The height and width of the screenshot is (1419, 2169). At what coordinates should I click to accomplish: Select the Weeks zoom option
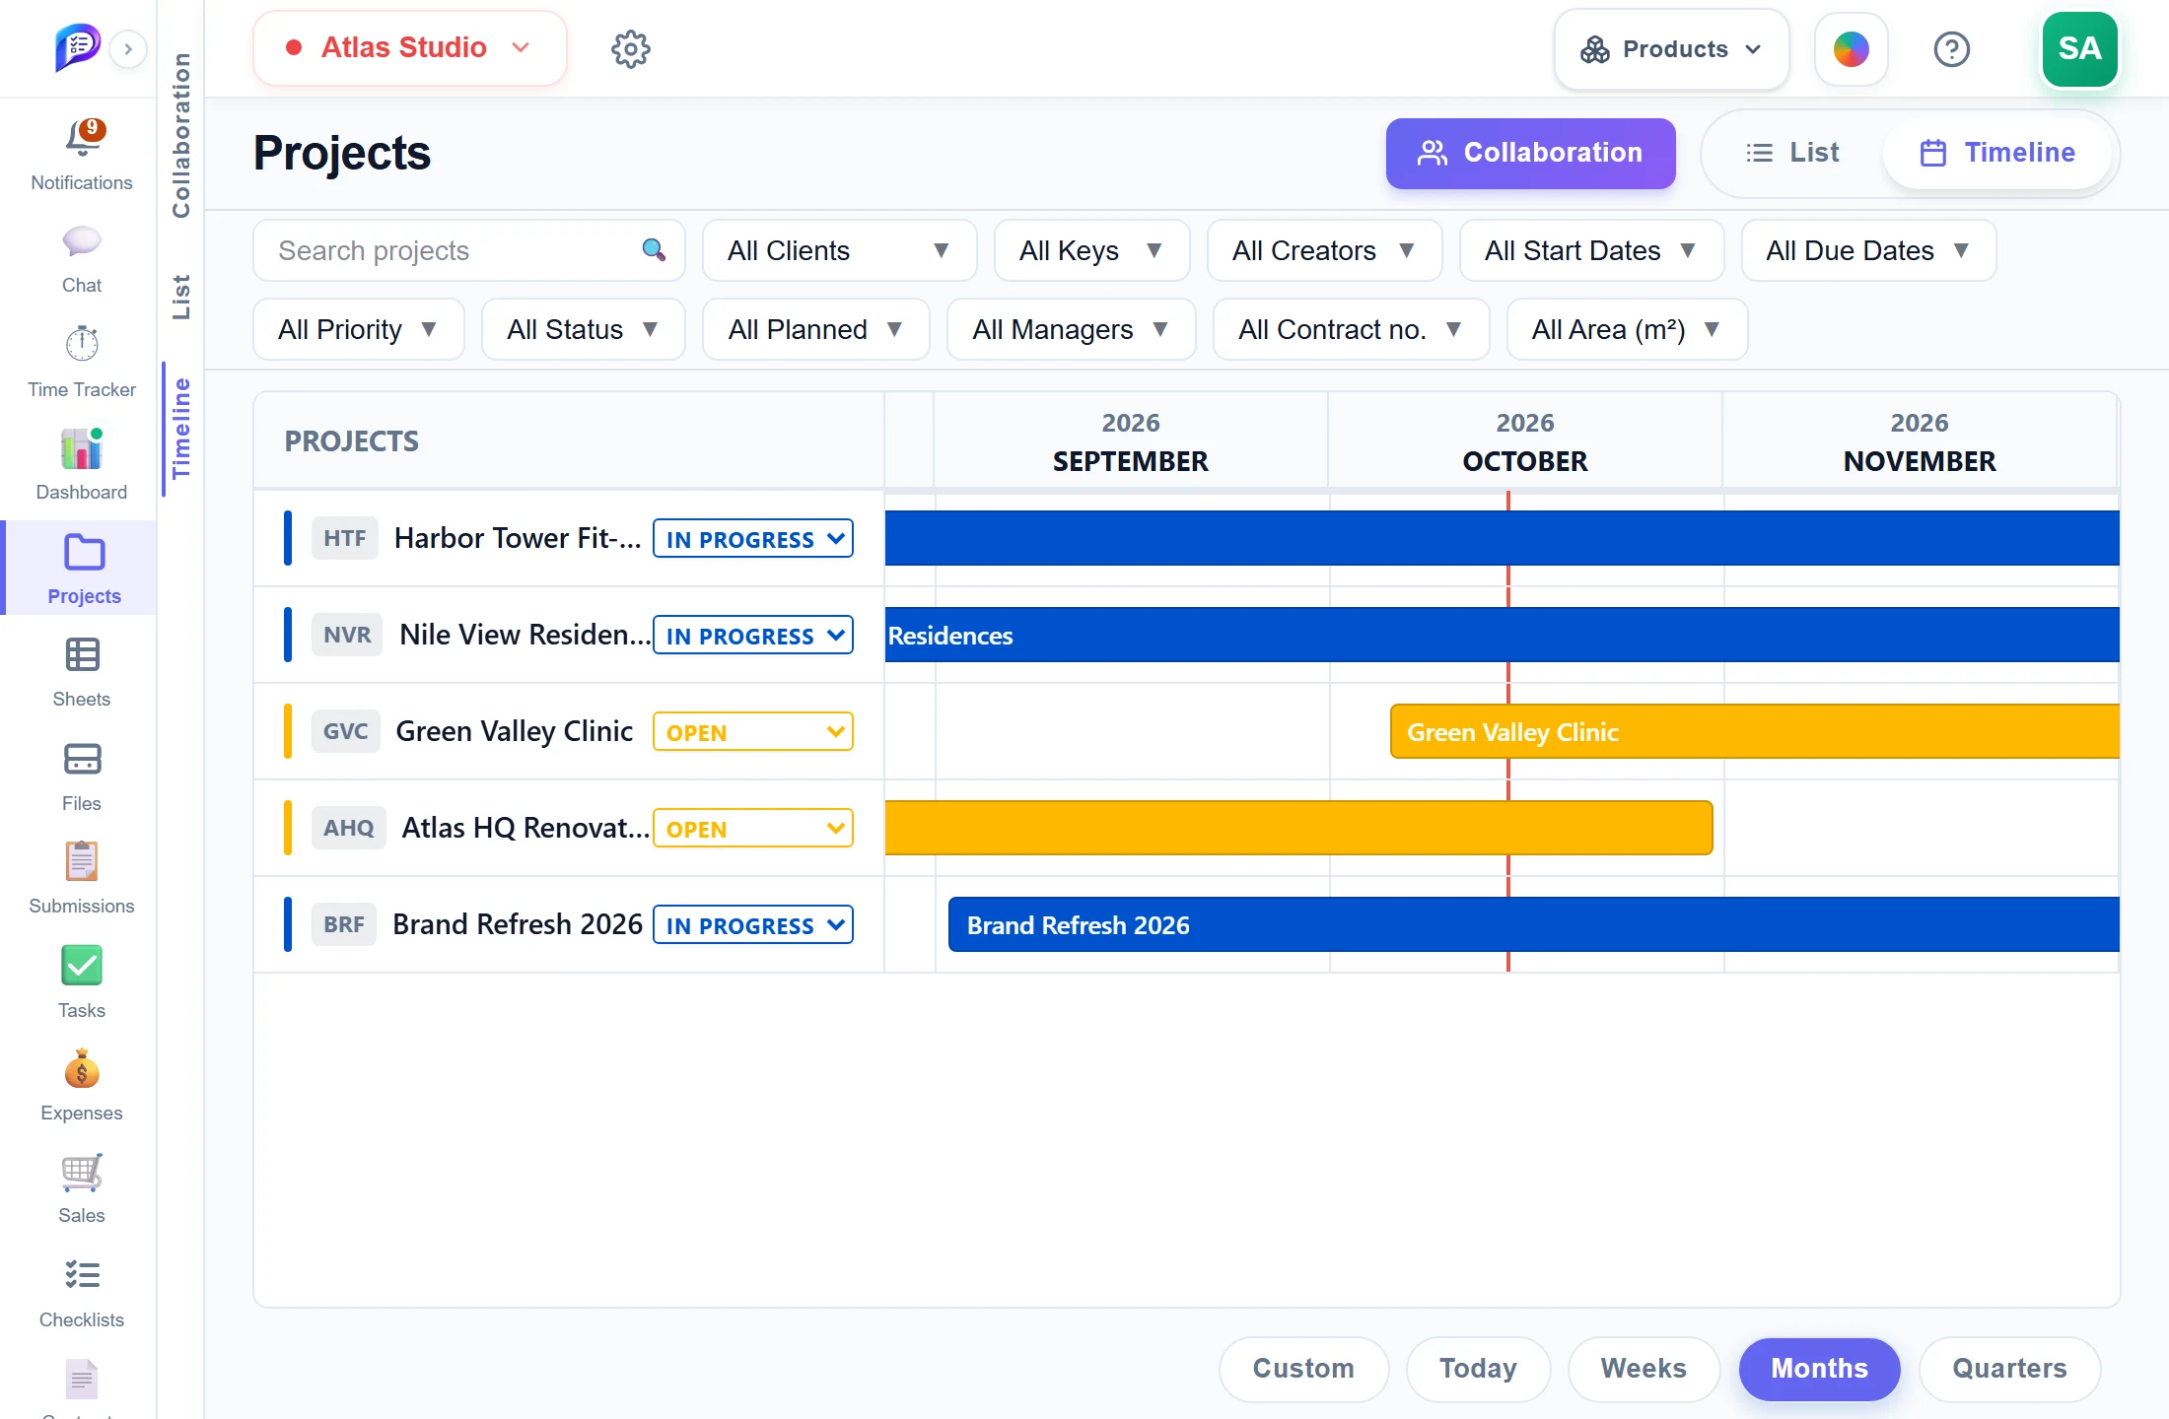[x=1644, y=1369]
